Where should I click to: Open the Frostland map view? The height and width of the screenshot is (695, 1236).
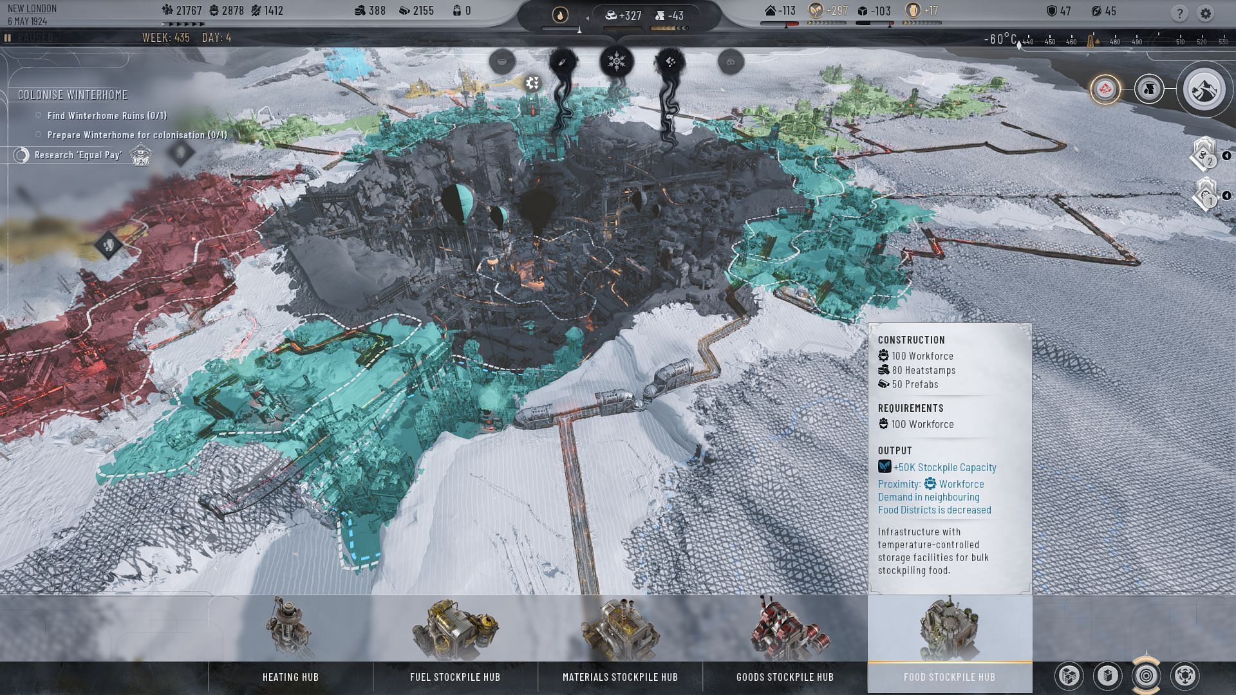click(1203, 89)
